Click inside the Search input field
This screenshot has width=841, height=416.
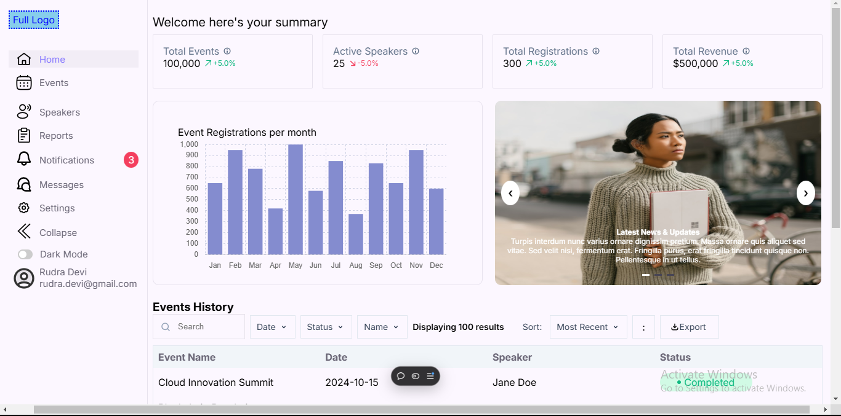point(199,327)
